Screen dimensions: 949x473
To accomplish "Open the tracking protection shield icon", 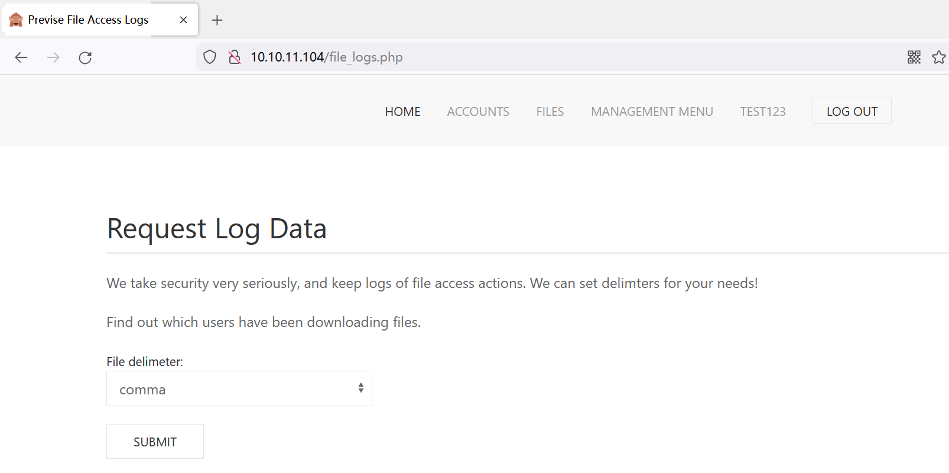I will coord(210,57).
